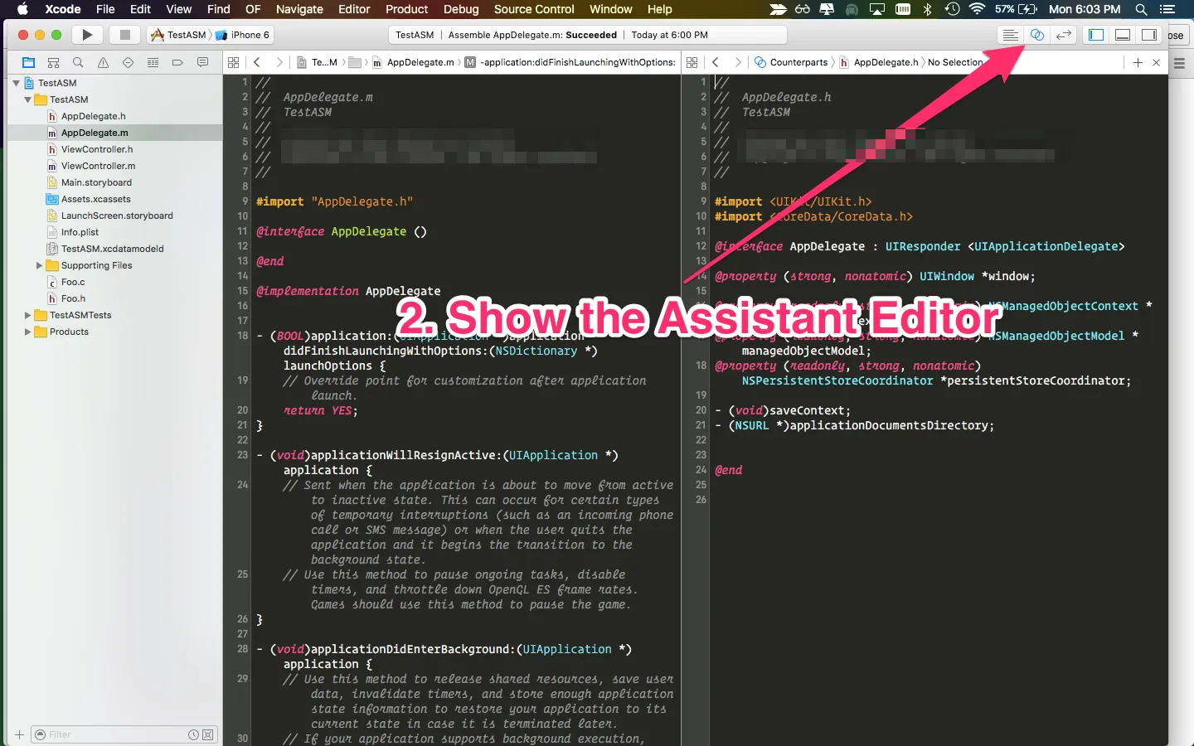Open the Product menu

click(406, 9)
